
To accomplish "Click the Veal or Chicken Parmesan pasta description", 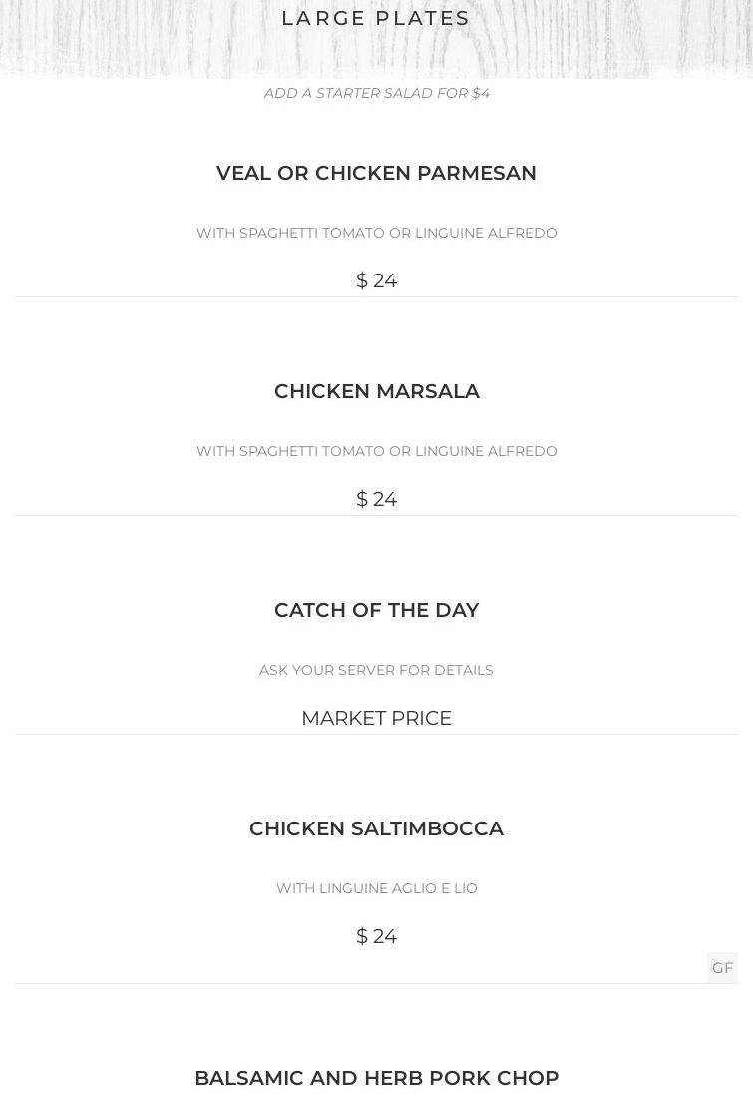I will pyautogui.click(x=376, y=233).
